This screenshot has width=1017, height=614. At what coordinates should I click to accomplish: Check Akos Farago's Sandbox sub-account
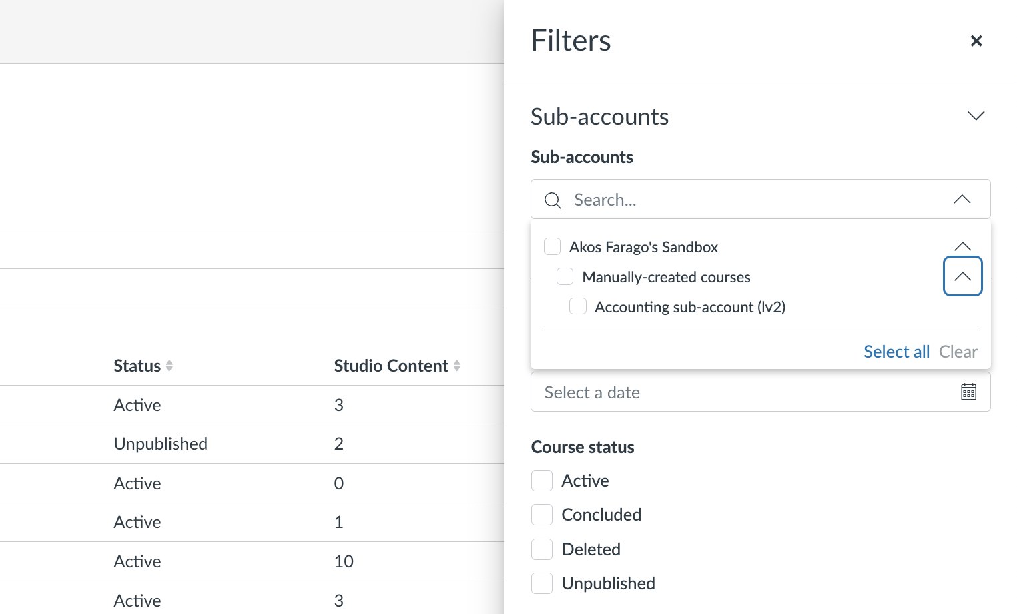pos(552,246)
